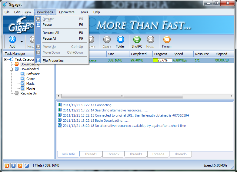The width and height of the screenshot is (237, 172).
Task: Select the Downloading category icon
Action: (17, 64)
